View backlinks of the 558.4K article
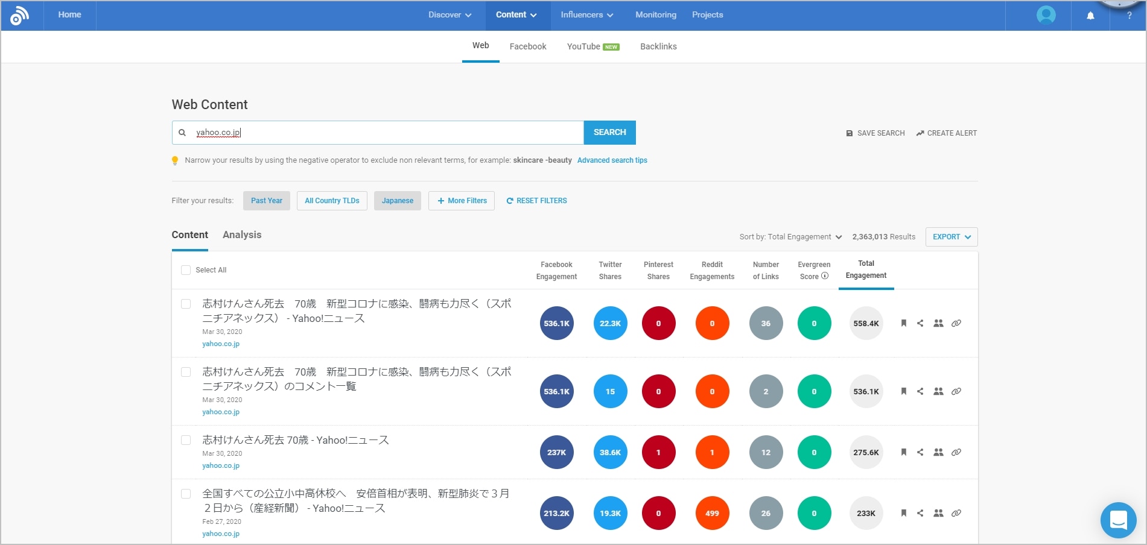This screenshot has width=1147, height=545. tap(956, 323)
